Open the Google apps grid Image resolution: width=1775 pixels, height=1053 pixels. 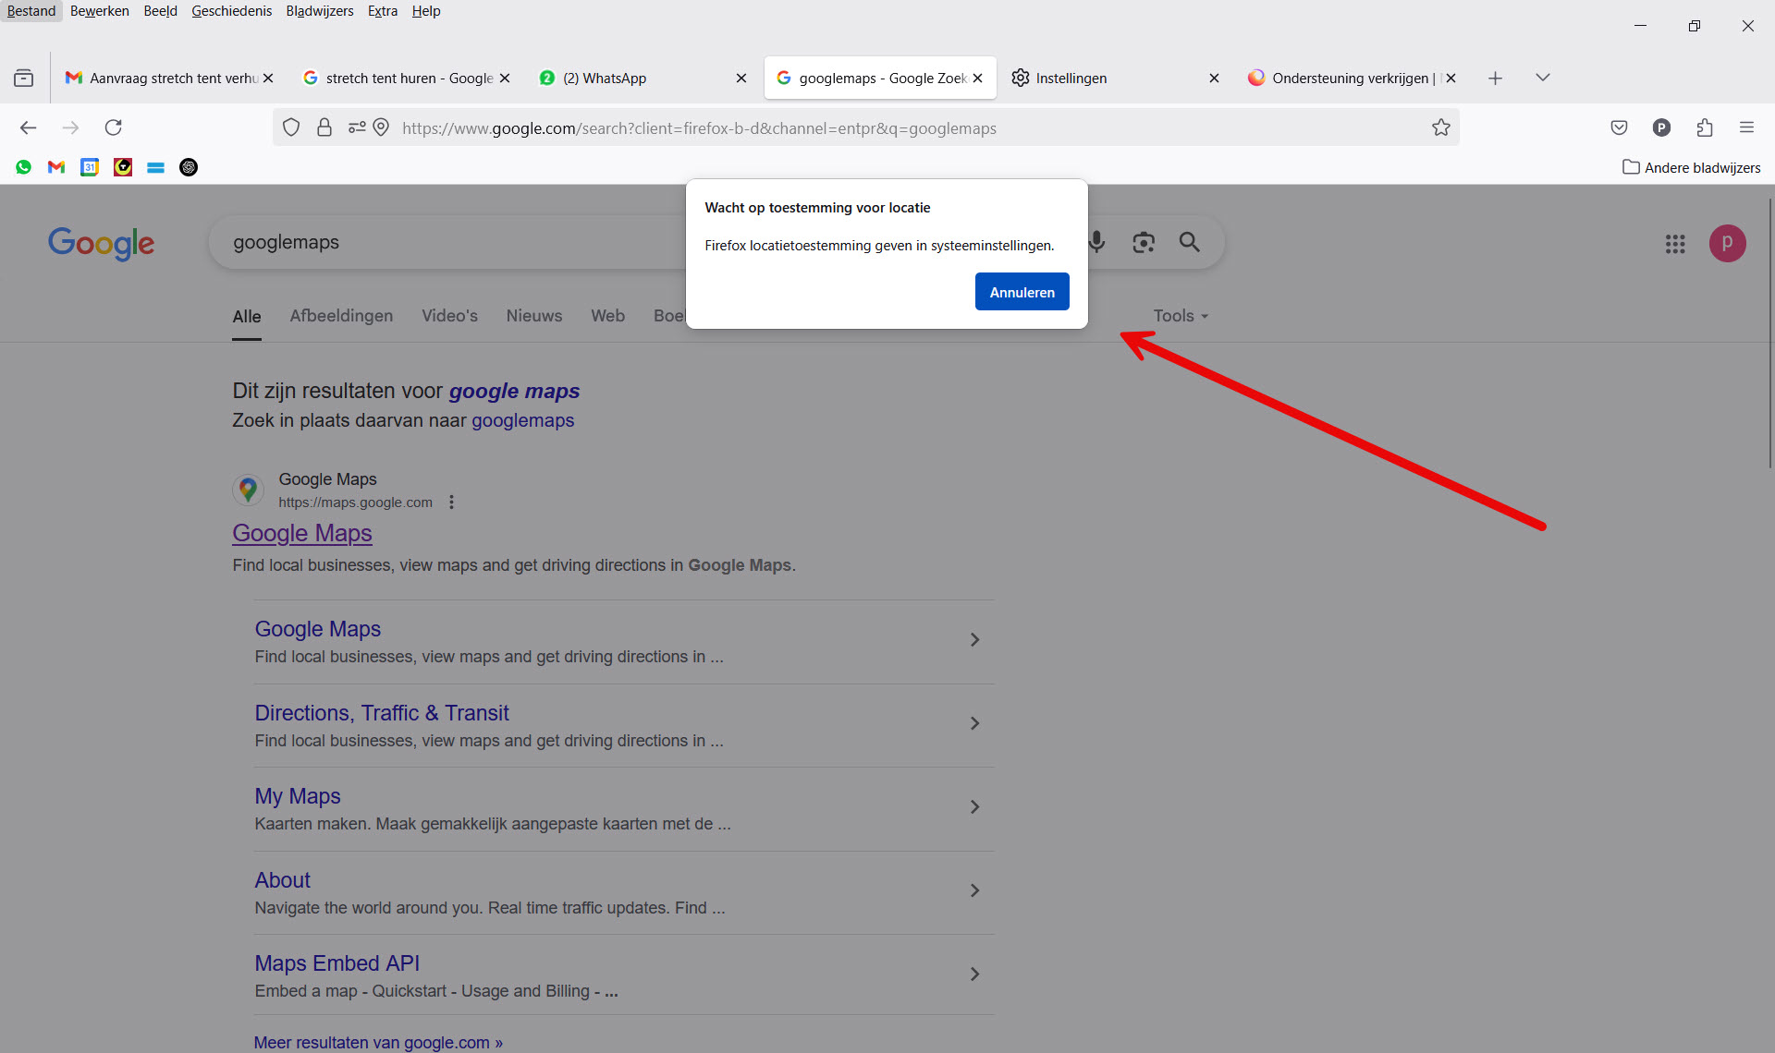1675,244
